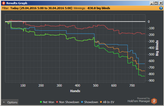The width and height of the screenshot is (164, 106).
Task: Click the -500 label on the Big Blinds axis
Action: pyautogui.click(x=151, y=54)
